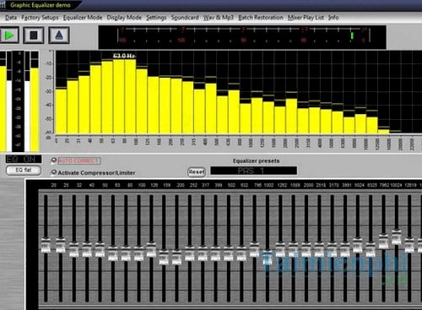Screen dimensions: 422x310
Task: Click the Equalizer presets label
Action: [256, 160]
